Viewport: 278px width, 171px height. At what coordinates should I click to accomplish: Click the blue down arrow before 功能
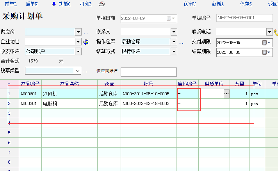[x=53, y=4]
